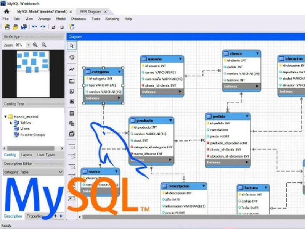Image resolution: width=305 pixels, height=229 pixels.
Task: Open the Model menu
Action: [x=61, y=19]
